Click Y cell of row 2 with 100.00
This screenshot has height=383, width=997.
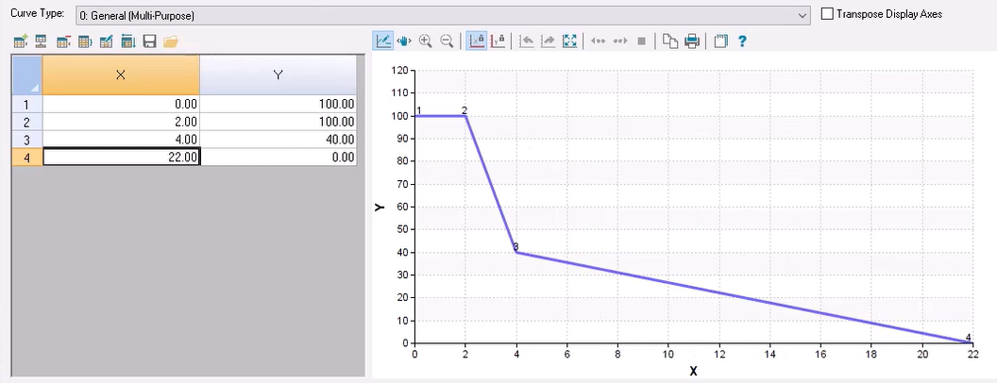tap(278, 122)
